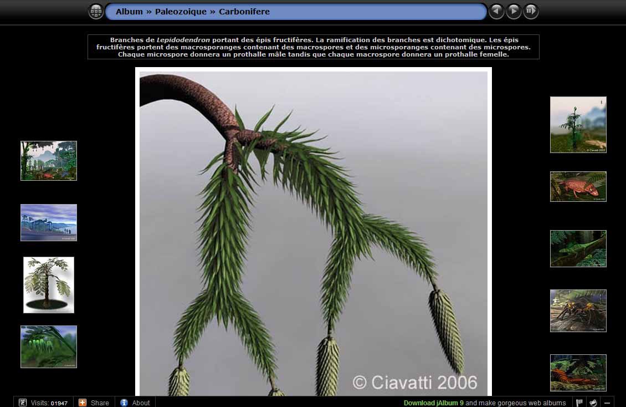Start the slideshow with play/pause button
This screenshot has width=626, height=407.
531,11
